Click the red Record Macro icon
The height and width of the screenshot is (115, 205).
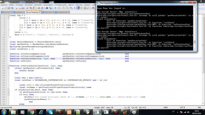coord(93,8)
